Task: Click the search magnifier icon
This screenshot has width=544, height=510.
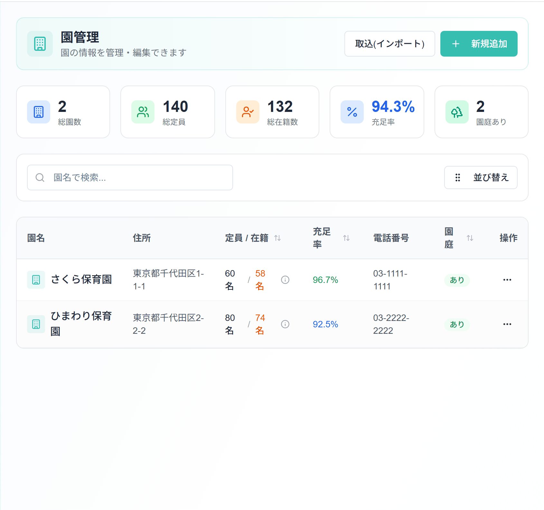Action: (x=40, y=178)
